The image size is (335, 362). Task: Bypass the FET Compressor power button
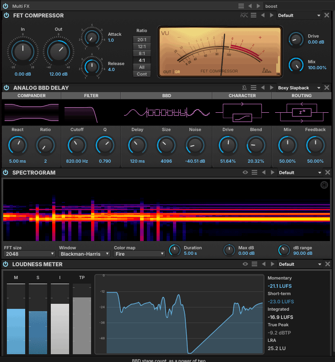coord(6,15)
